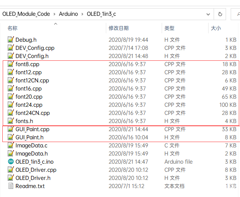
Task: Click the 33 KB size of GUI_Paint.cpp
Action: [229, 129]
